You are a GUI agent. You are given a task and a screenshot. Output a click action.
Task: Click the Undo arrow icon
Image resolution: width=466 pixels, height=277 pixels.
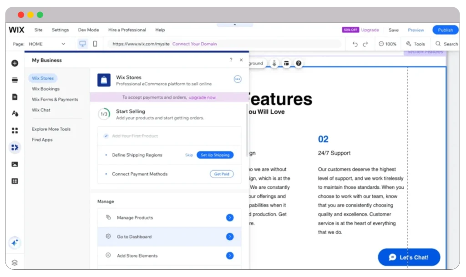(x=355, y=44)
